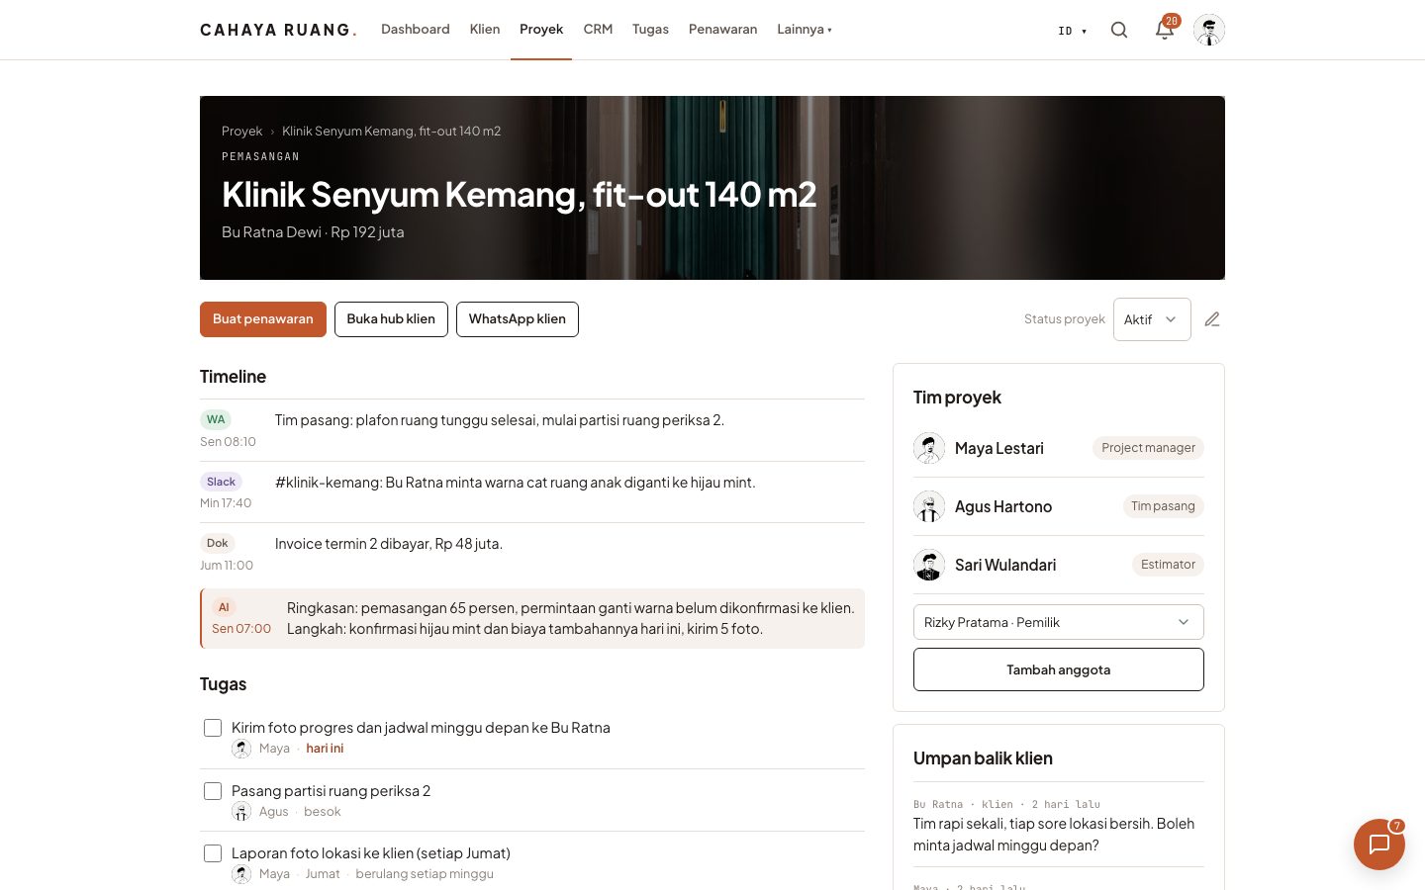Click Agus avatar under Pasang partisi task
This screenshot has width=1425, height=890.
coord(241,812)
